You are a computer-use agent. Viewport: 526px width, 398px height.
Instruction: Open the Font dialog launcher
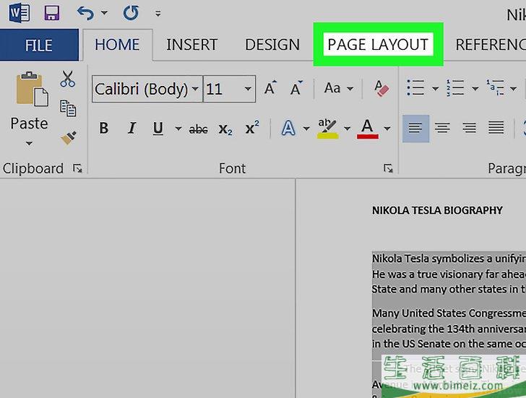click(388, 168)
